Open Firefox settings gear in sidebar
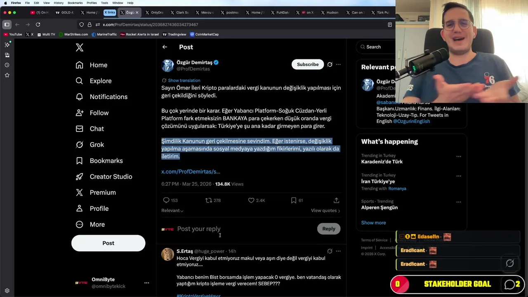 point(7,290)
